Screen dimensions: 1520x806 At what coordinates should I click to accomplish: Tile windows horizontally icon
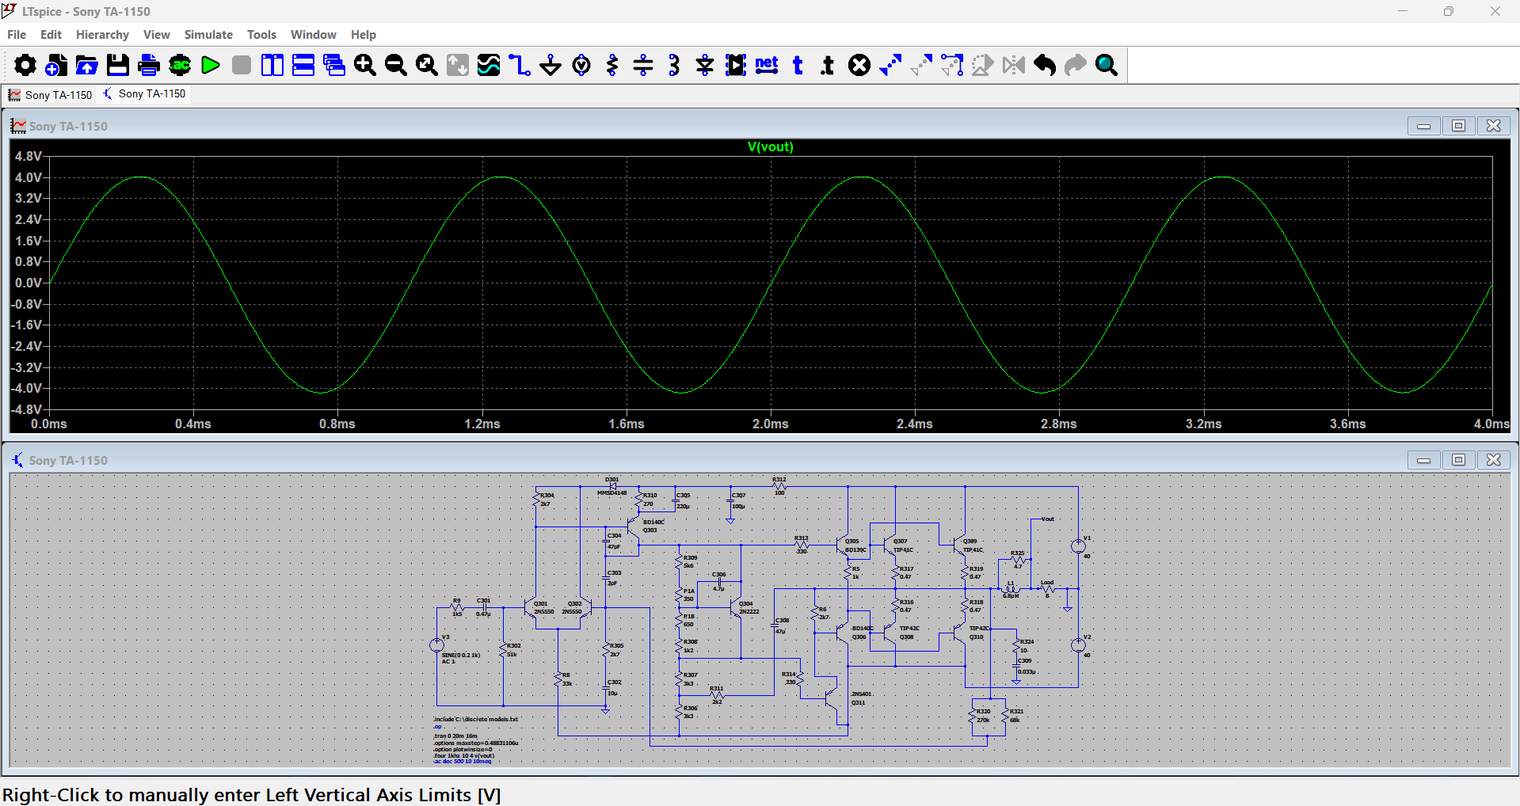click(303, 65)
